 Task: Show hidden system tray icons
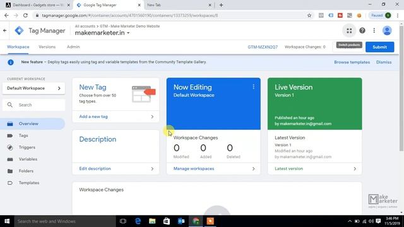coord(350,221)
